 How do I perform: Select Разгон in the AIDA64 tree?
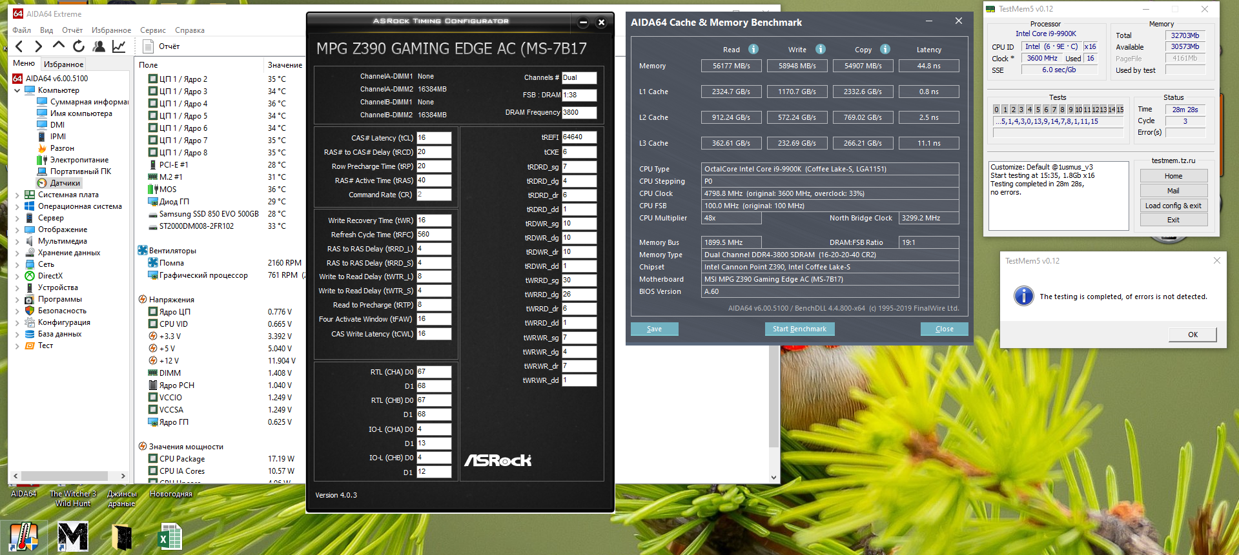pos(62,148)
